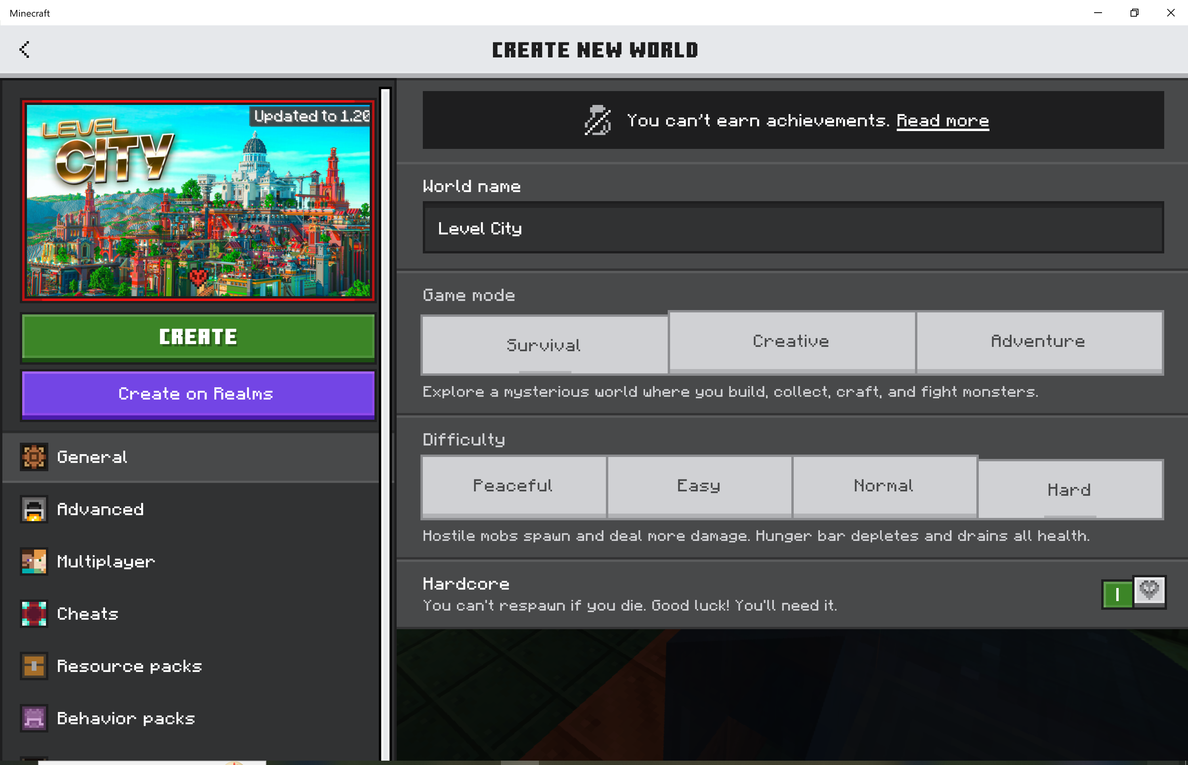Click the Behavior packs icon

(x=34, y=718)
